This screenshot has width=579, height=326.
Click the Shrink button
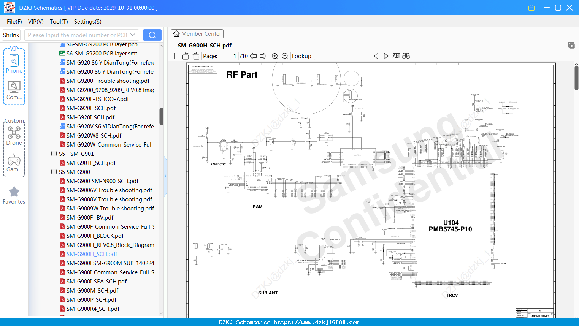tap(11, 35)
